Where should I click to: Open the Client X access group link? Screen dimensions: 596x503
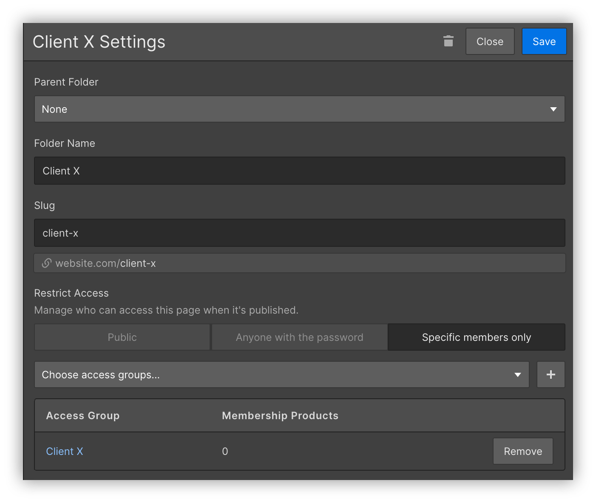pyautogui.click(x=65, y=452)
